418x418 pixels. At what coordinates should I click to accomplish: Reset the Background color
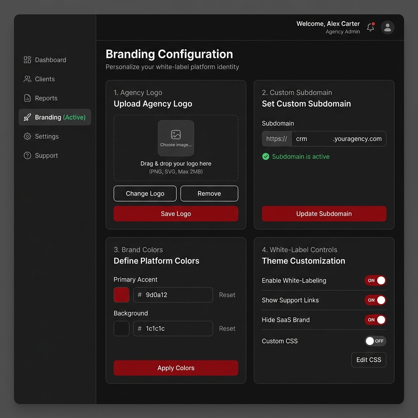point(227,329)
